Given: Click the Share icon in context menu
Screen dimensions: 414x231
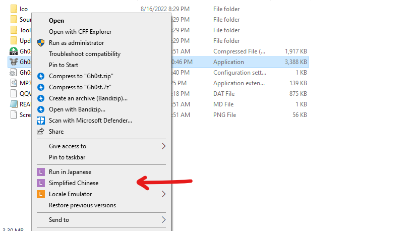Looking at the screenshot, I should 41,132.
